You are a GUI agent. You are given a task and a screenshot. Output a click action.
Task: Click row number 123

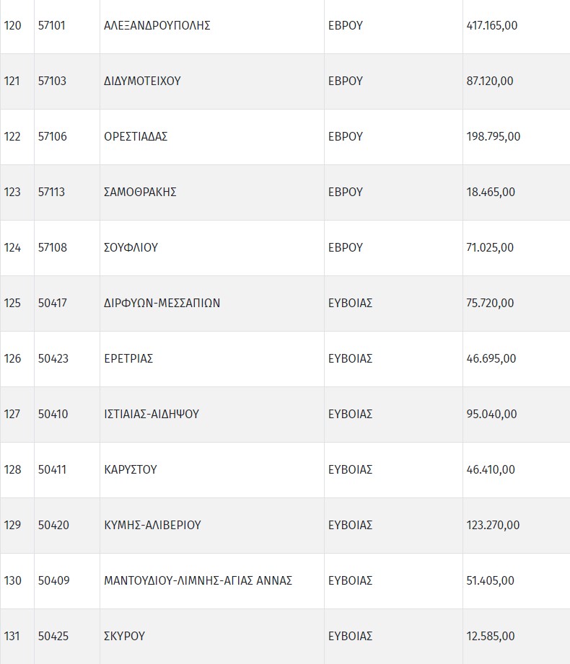pos(12,192)
